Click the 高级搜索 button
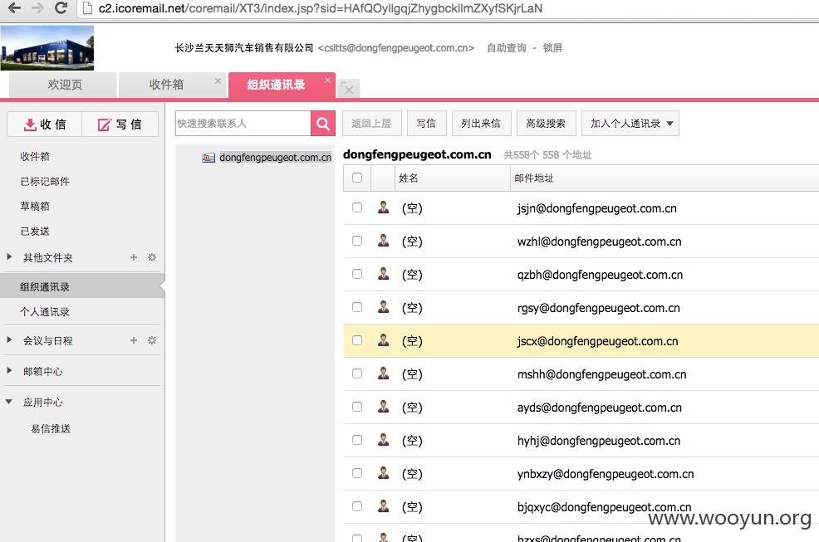Viewport: 819px width, 542px height. 546,123
